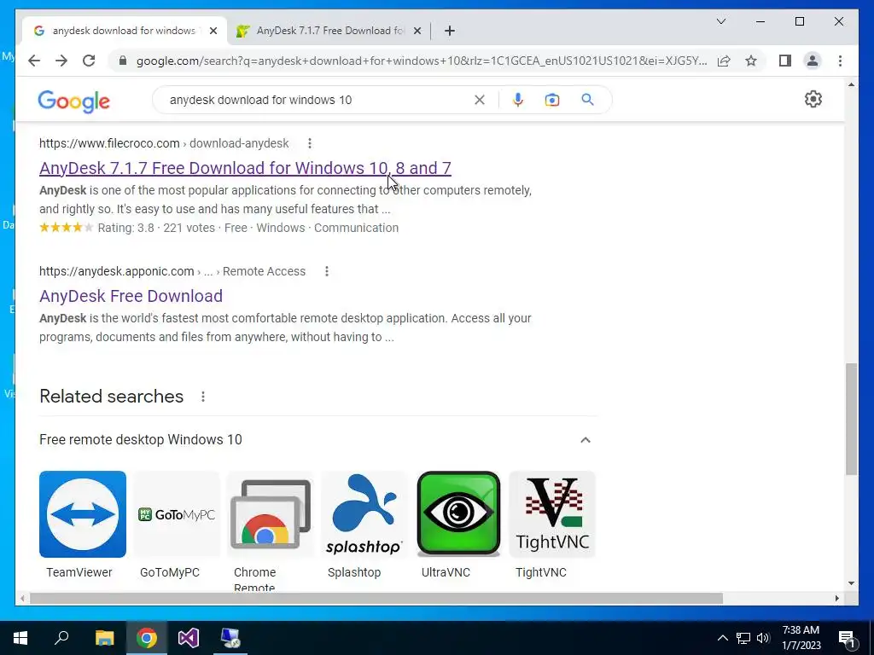Open Windows taskbar search
Viewport: 874px width, 655px height.
(x=61, y=638)
